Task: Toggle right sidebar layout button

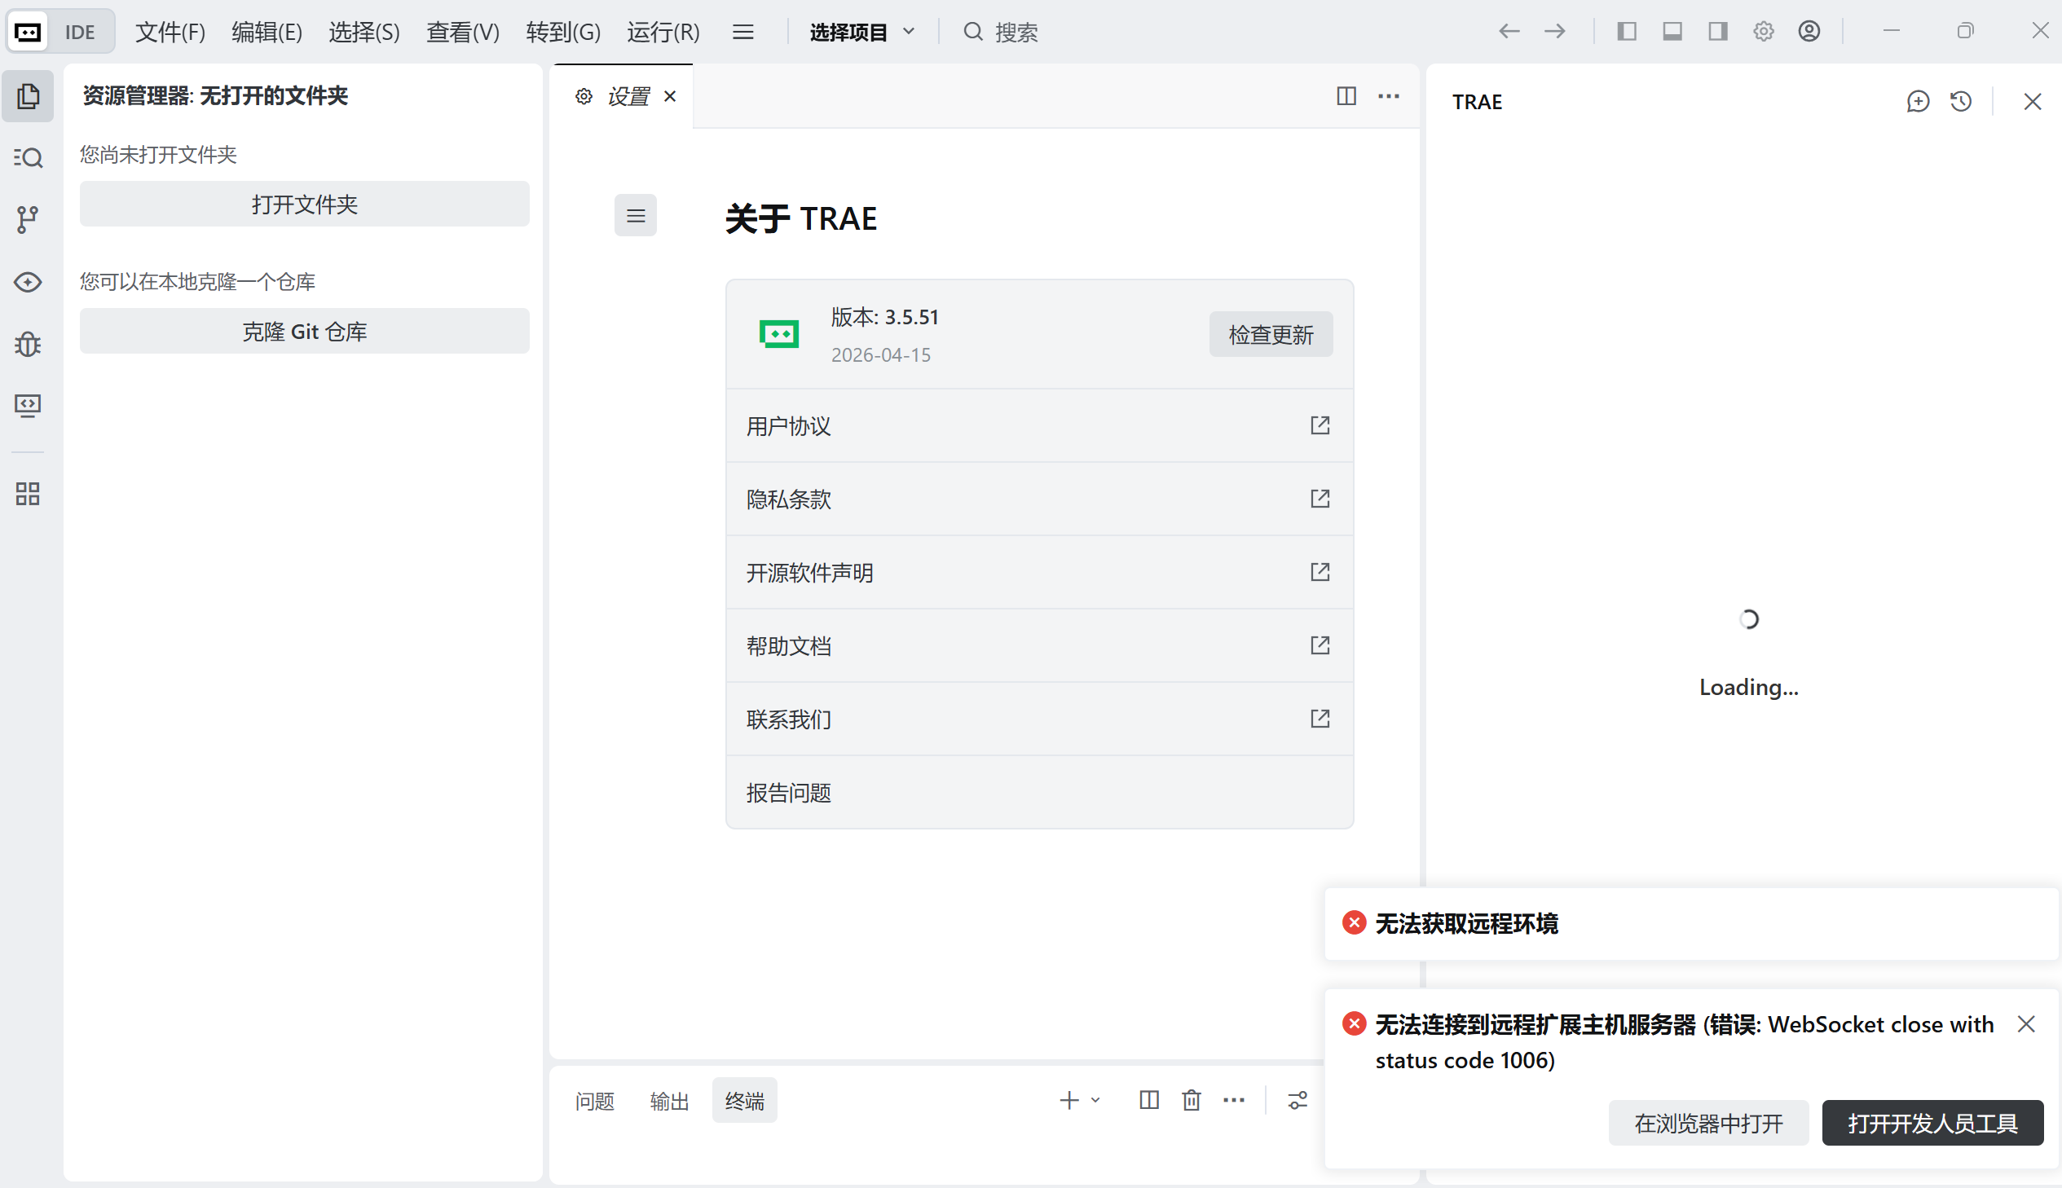Action: tap(1717, 32)
